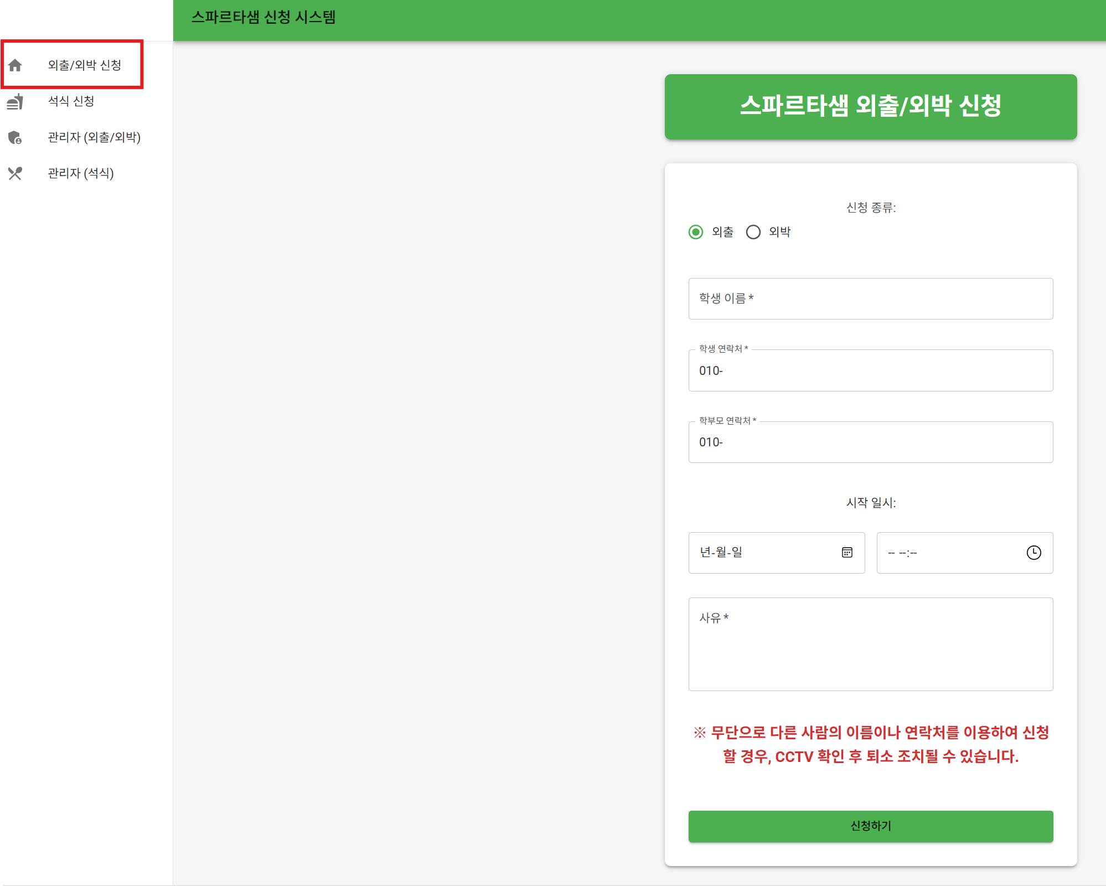Screen dimensions: 1106x886
Task: Click into the 학부모 연락처 phone field
Action: point(870,442)
